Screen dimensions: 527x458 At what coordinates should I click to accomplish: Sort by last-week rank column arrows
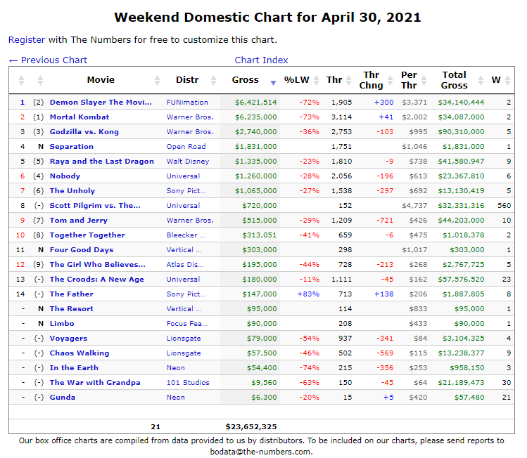click(40, 80)
